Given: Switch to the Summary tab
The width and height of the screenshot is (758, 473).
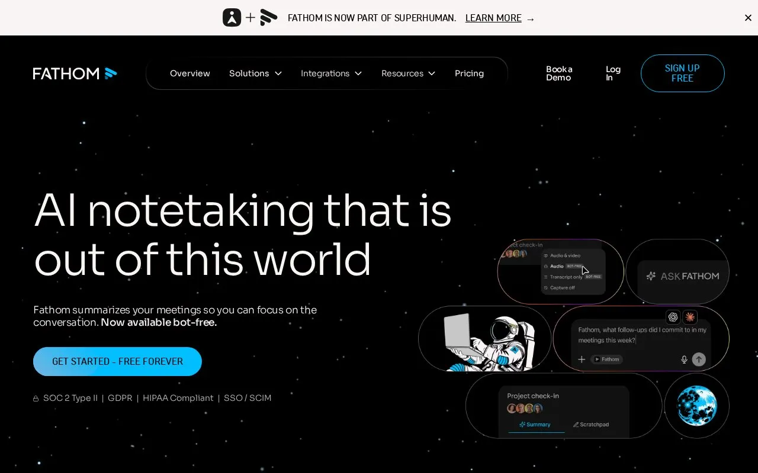Looking at the screenshot, I should click(x=535, y=425).
